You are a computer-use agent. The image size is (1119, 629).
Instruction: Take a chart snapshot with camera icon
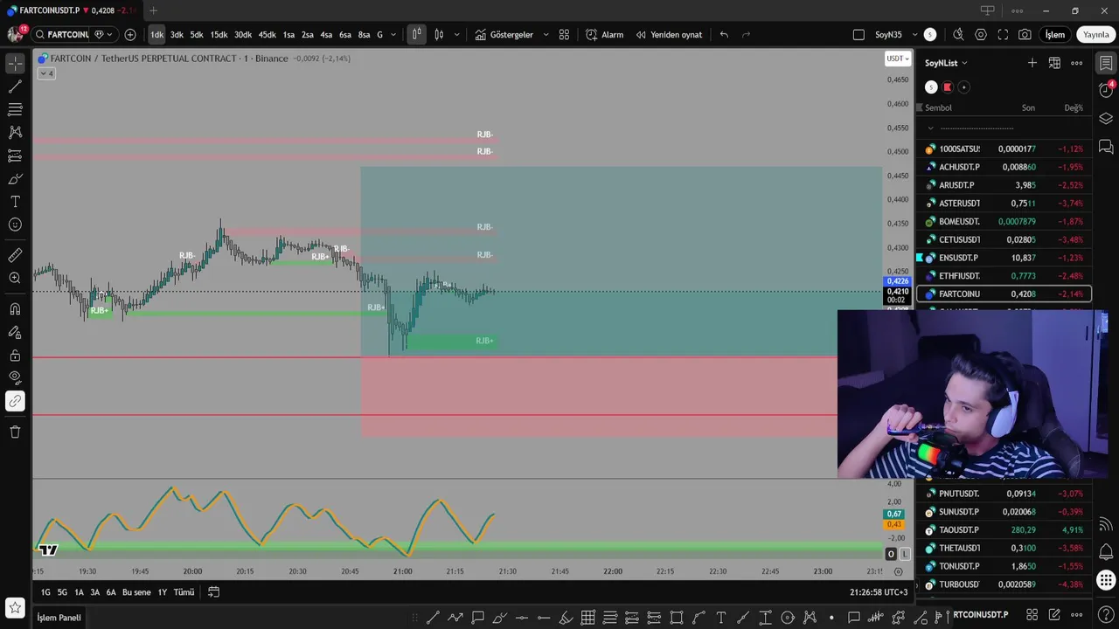pyautogui.click(x=1025, y=35)
